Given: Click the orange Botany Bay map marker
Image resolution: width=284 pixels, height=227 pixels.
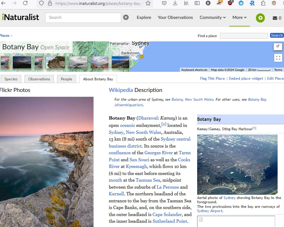Looking at the screenshot, I should 142,56.
